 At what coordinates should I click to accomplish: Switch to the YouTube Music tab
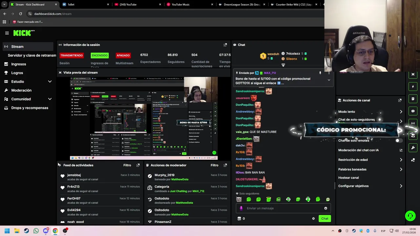[x=190, y=5]
